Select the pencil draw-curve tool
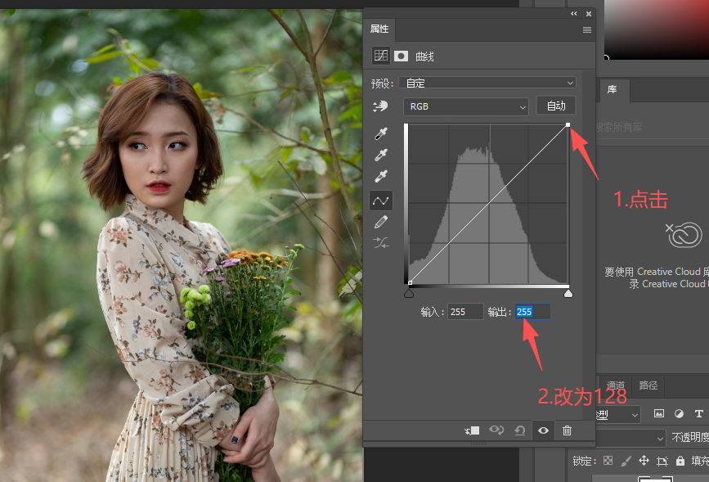Screen dimensions: 709x482 point(381,222)
